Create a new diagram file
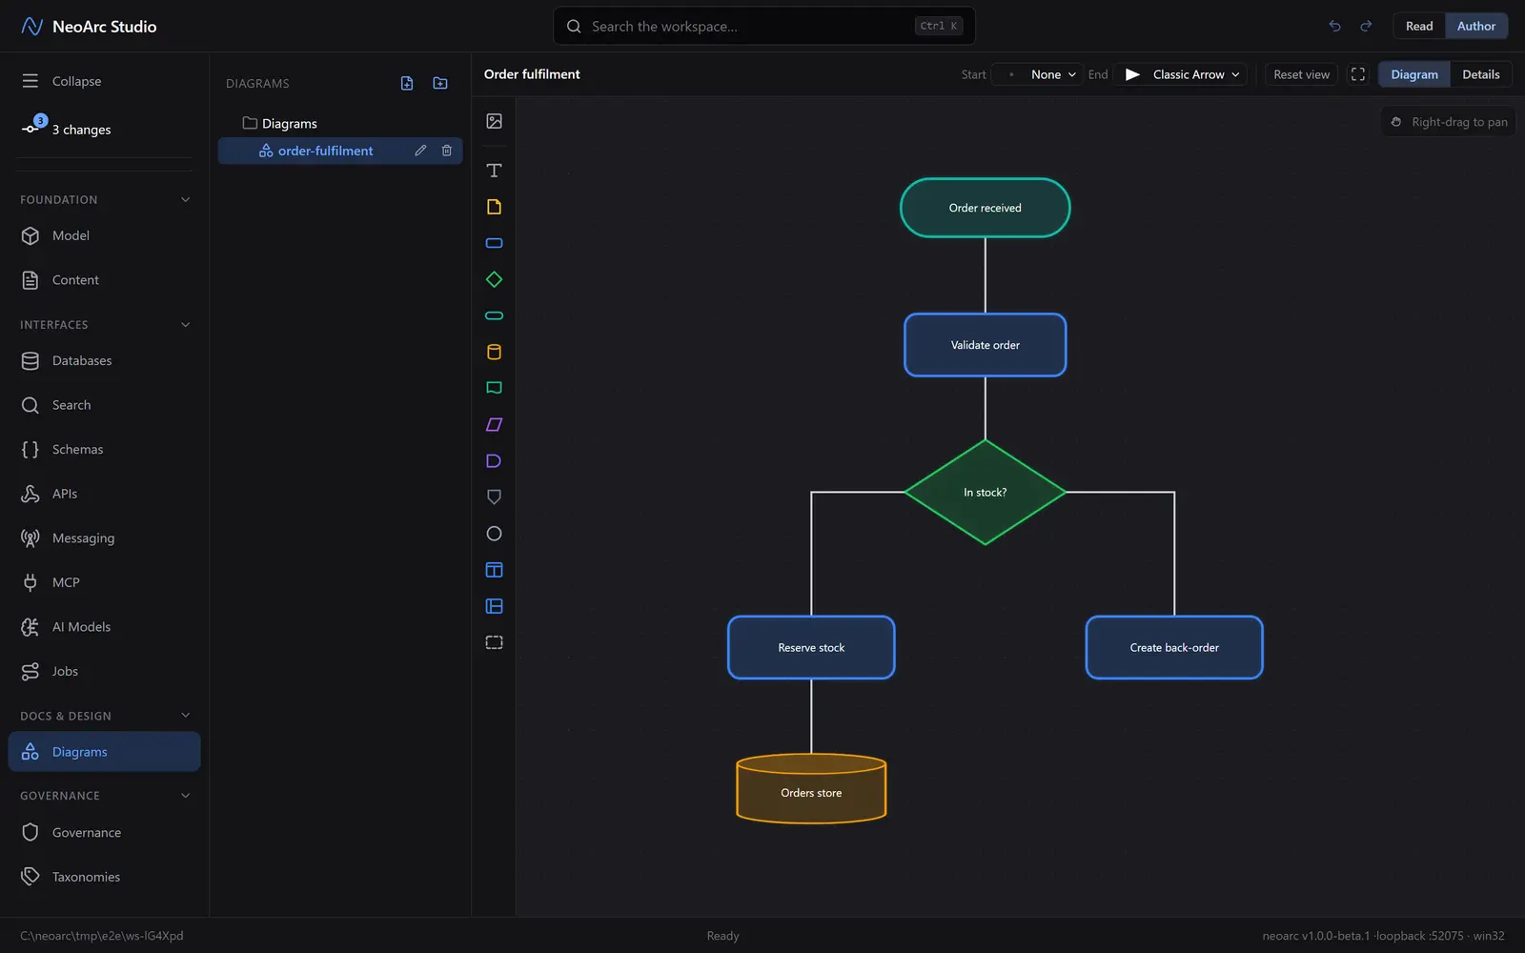 pos(407,83)
